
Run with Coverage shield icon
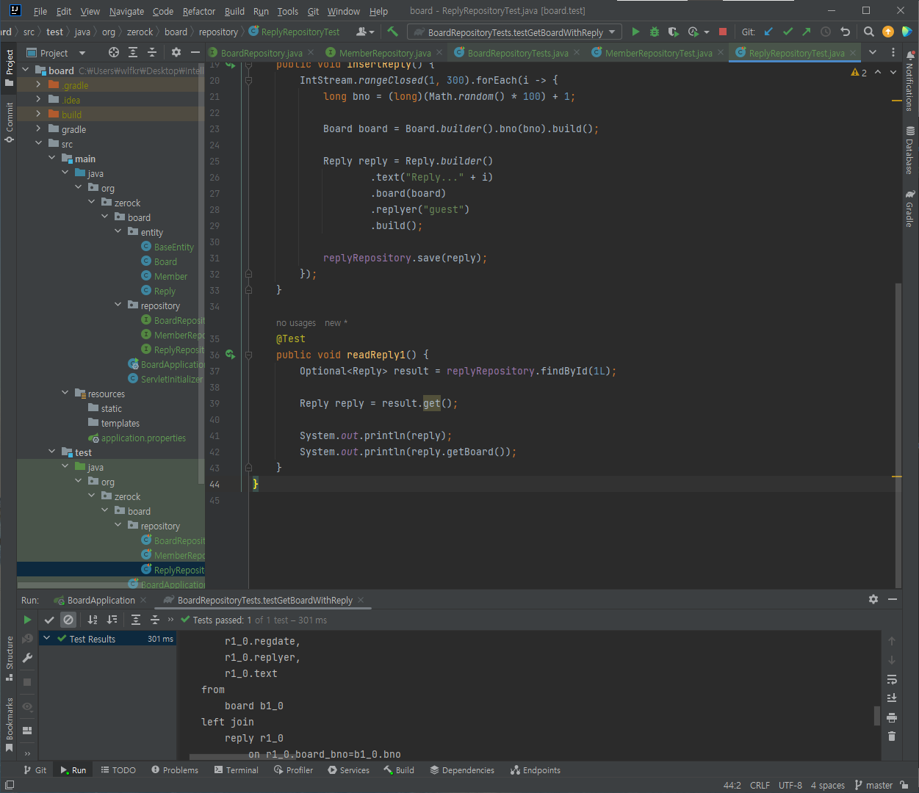coord(674,32)
